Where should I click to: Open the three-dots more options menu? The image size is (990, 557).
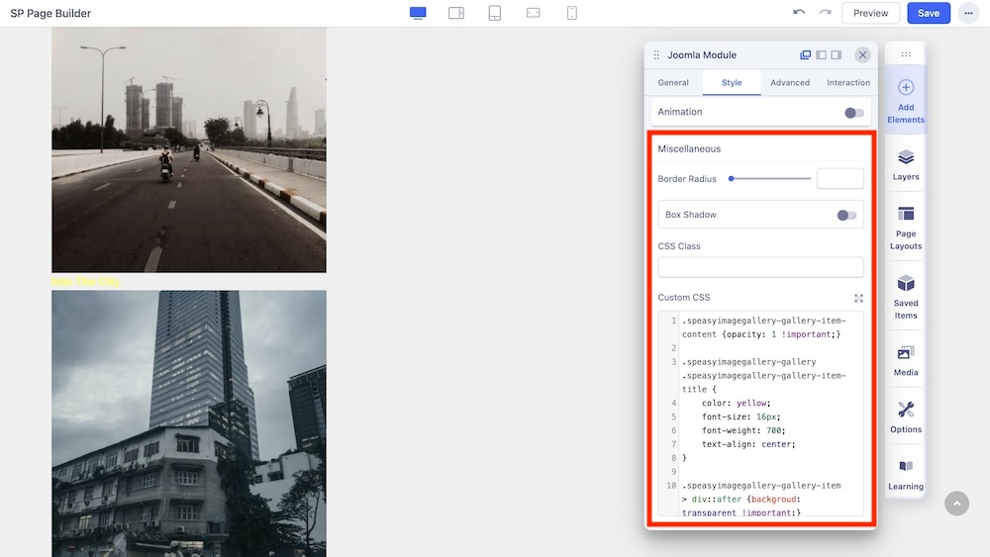click(967, 13)
